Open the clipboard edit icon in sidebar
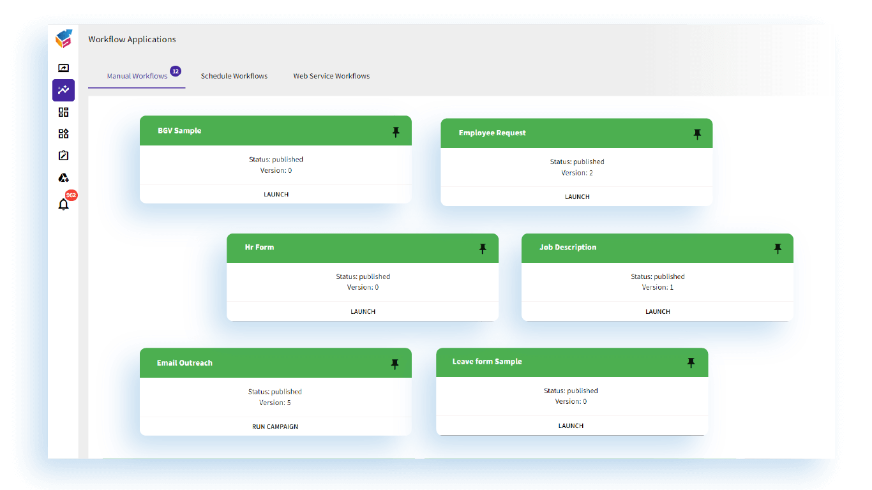Image resolution: width=872 pixels, height=490 pixels. pyautogui.click(x=63, y=156)
